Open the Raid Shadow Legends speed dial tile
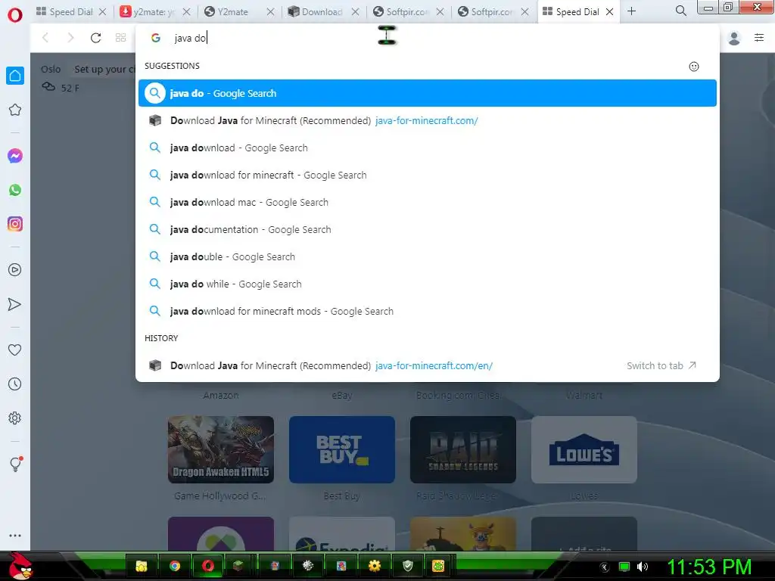This screenshot has width=775, height=581. [x=463, y=449]
